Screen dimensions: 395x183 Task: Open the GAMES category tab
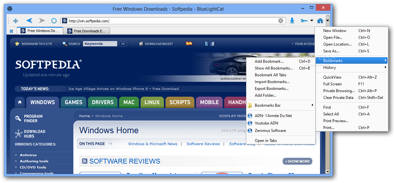click(73, 102)
